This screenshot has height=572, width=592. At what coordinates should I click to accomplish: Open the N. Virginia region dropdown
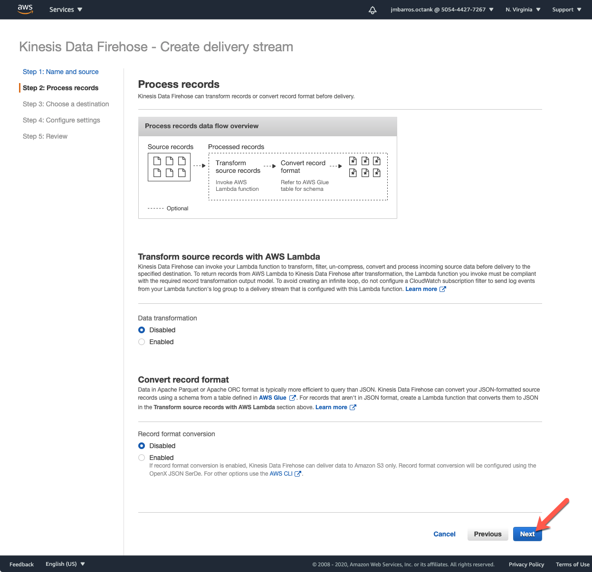click(x=523, y=9)
